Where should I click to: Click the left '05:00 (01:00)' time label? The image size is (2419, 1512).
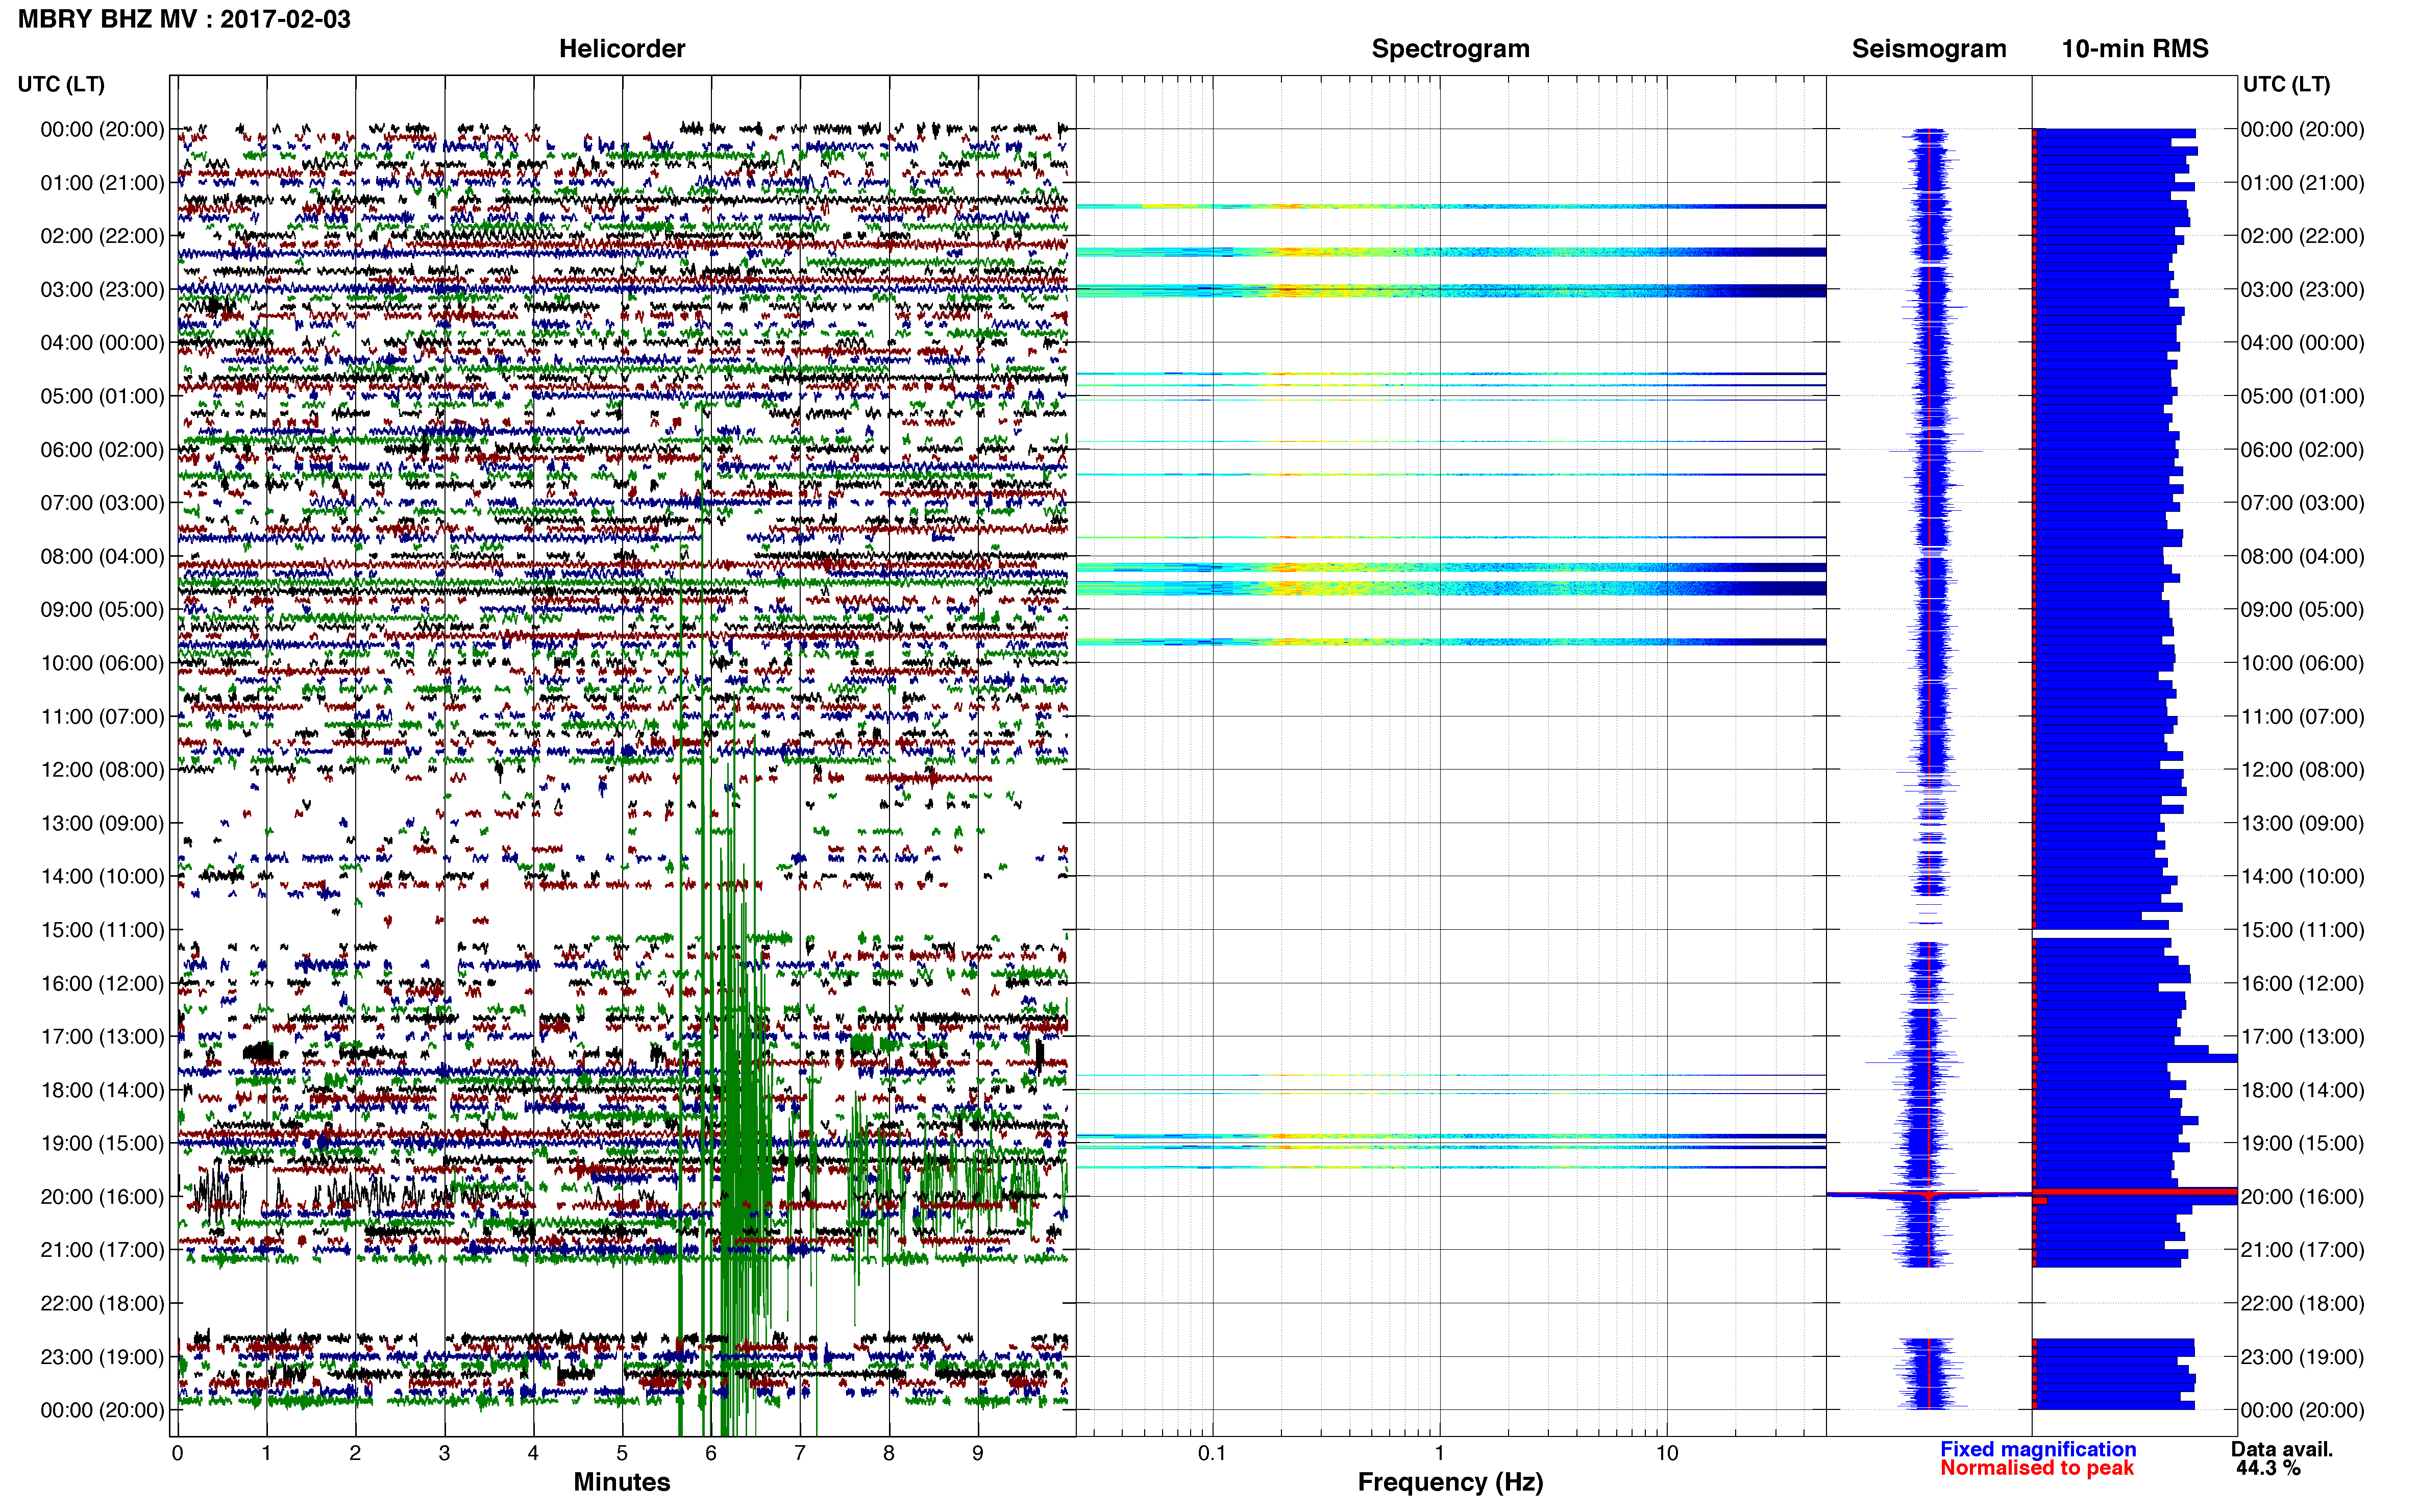[x=102, y=396]
